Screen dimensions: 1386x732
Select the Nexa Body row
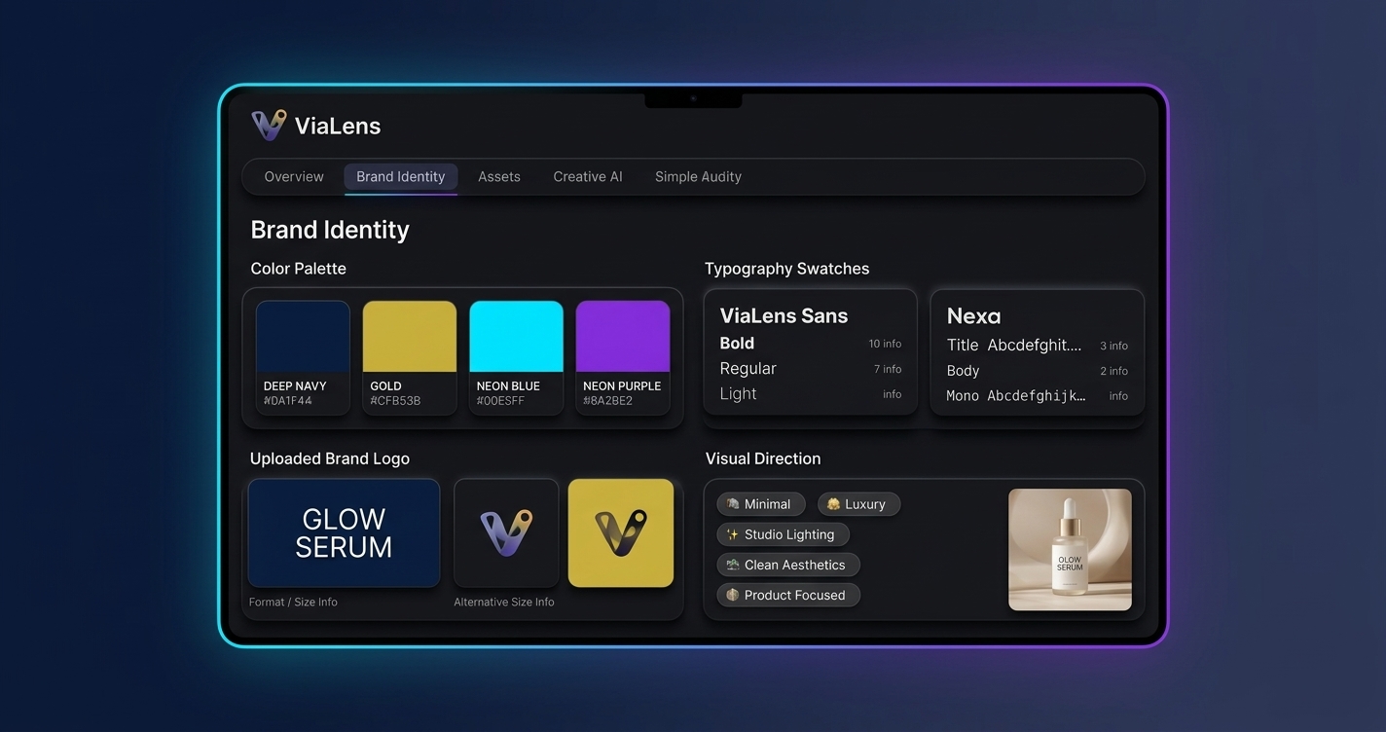1037,371
